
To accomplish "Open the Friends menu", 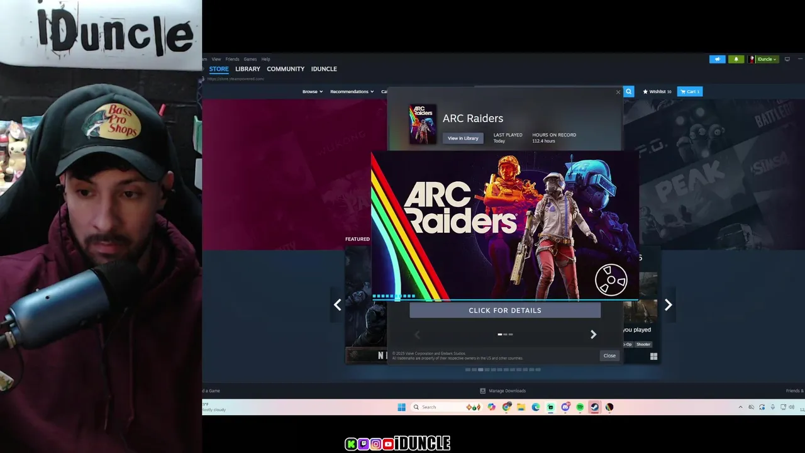I will [x=232, y=59].
